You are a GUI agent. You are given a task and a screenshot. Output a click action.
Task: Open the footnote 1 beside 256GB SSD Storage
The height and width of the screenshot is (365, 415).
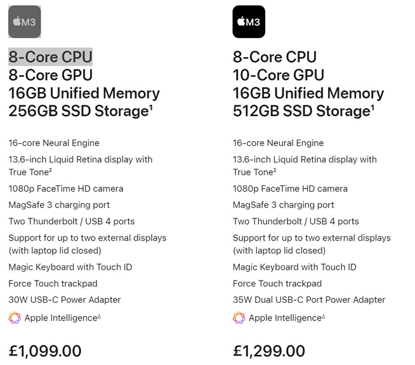150,107
